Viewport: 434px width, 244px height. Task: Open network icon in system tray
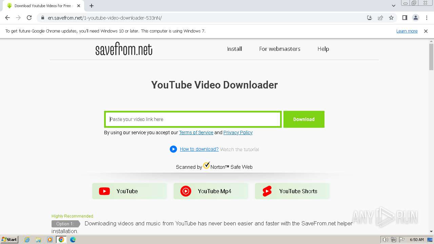[x=394, y=240]
